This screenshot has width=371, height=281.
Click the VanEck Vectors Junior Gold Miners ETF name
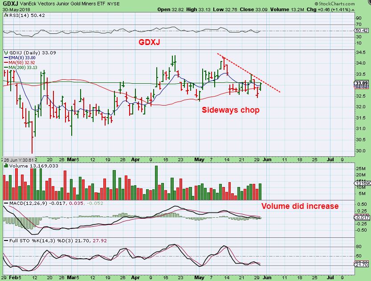pyautogui.click(x=63, y=4)
